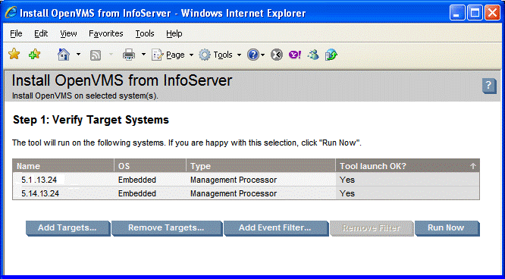
Task: Expand the Home button dropdown arrow
Action: 78,55
